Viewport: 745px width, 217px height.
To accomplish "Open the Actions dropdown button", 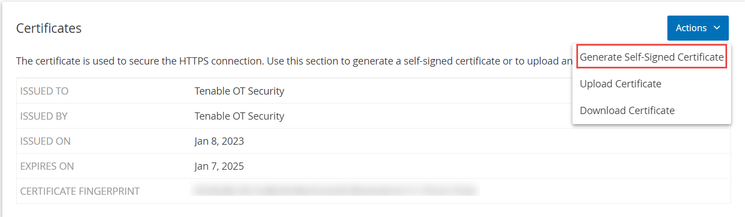I will (698, 28).
